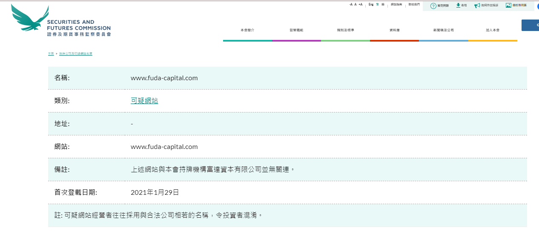Screen dimensions: 539x247
Task: Open the picture icon in top bar
Action: click(508, 6)
